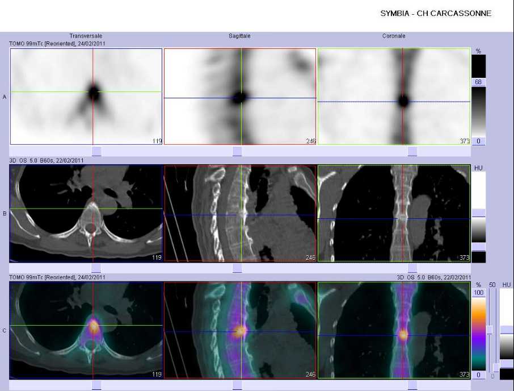
Task: Click the row A TOMO 99mTc dataset label
Action: (57, 43)
